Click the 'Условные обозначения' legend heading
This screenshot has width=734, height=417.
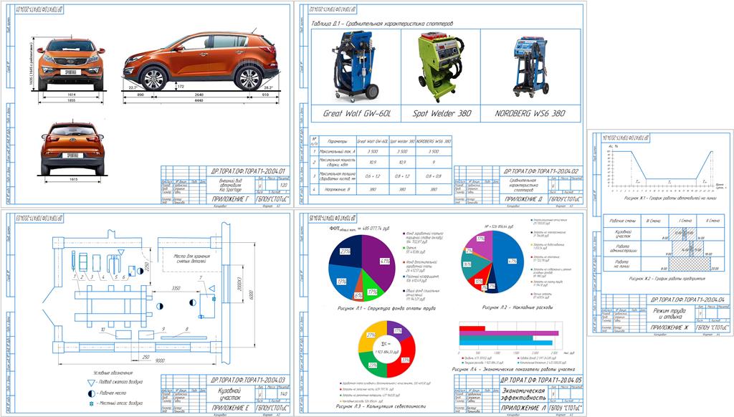113,373
